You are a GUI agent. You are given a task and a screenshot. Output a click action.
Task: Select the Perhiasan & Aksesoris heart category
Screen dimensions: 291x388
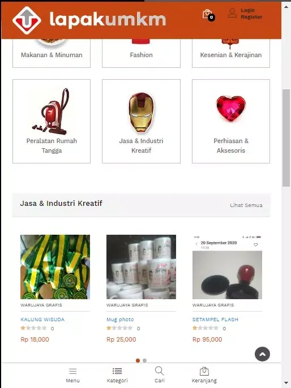[x=231, y=121]
